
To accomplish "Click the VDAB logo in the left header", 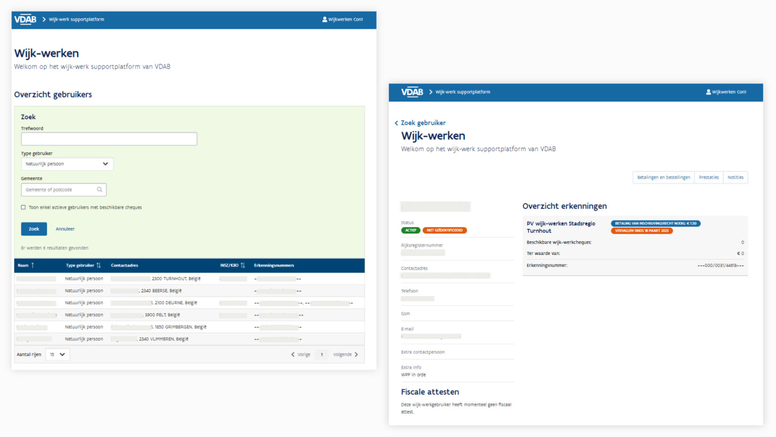I will 25,19.
